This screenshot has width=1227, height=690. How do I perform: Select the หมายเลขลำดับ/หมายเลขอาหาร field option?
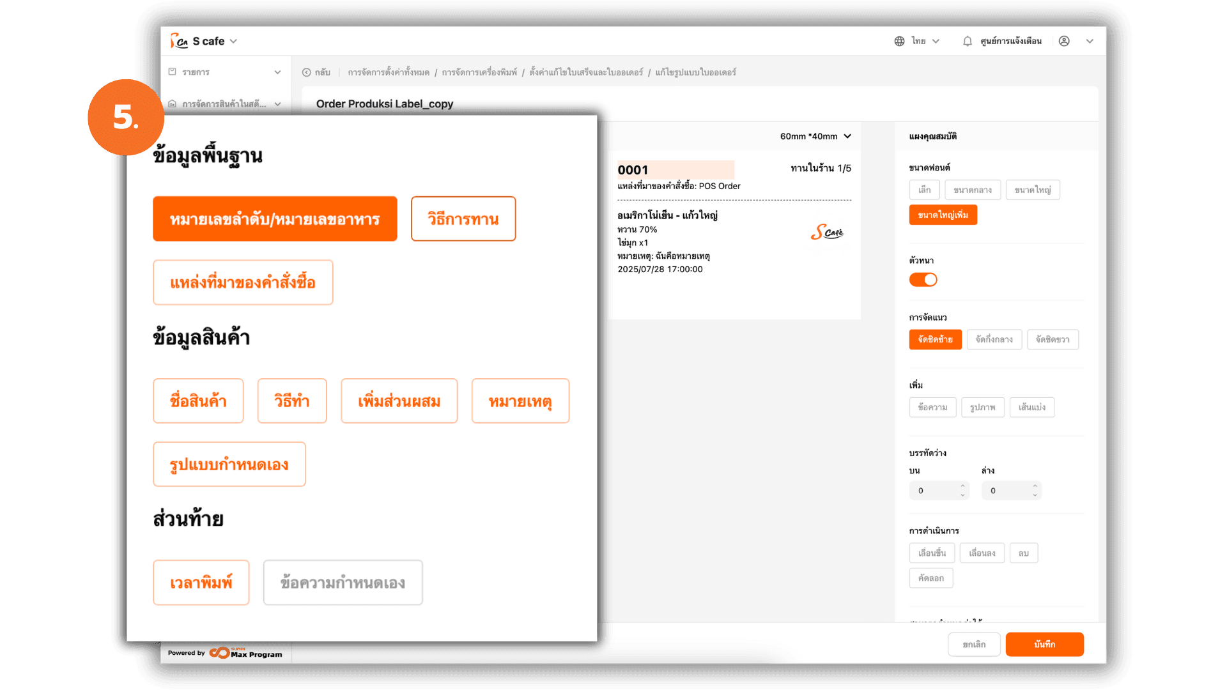point(275,219)
